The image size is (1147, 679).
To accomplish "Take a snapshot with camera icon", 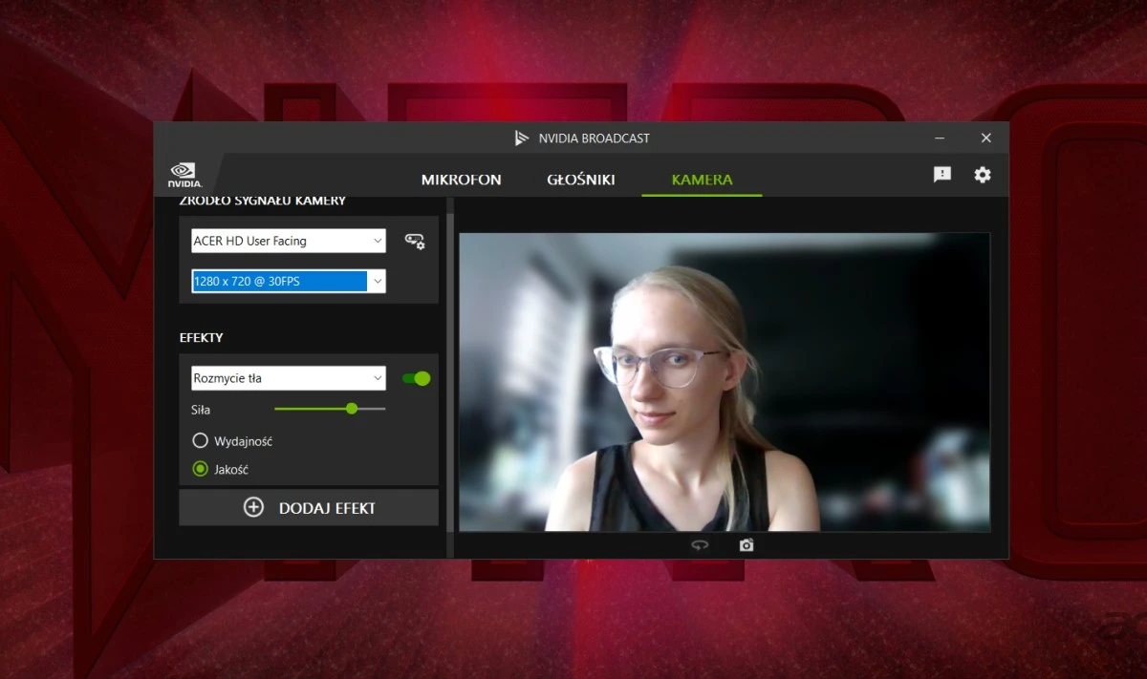I will (747, 545).
